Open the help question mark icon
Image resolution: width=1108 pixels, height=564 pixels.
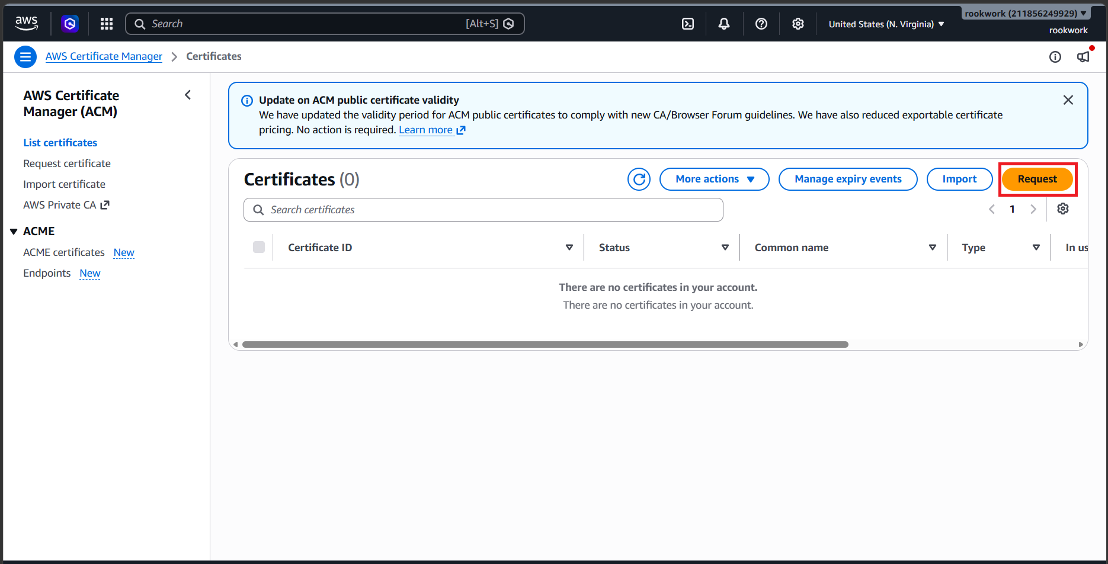click(x=761, y=24)
